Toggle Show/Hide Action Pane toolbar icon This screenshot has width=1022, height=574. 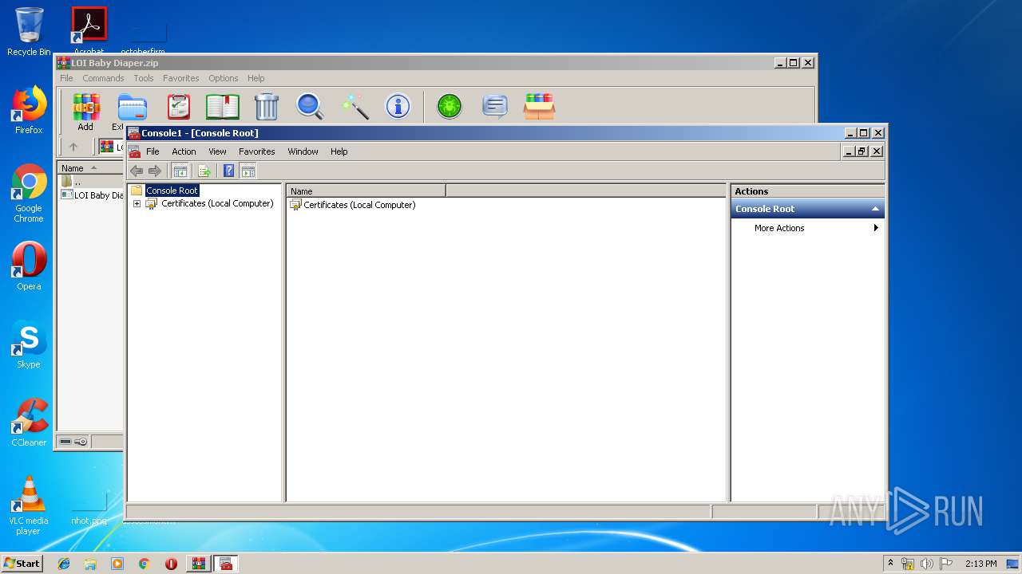(x=248, y=171)
